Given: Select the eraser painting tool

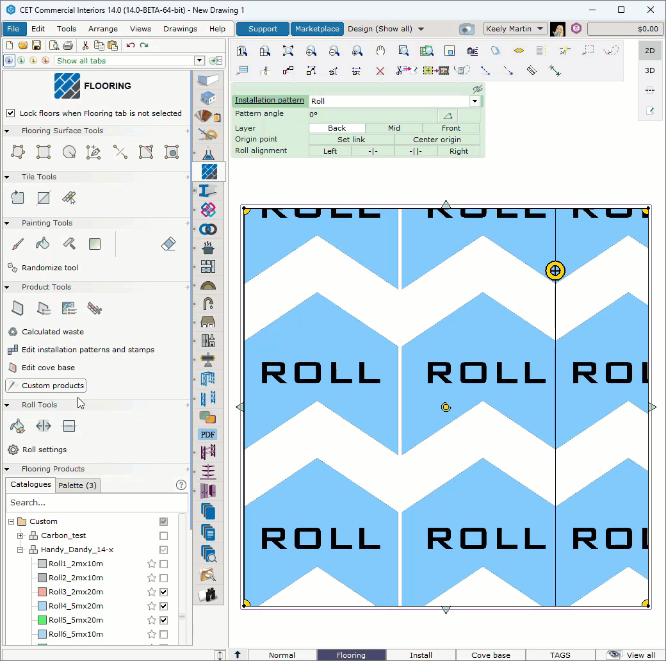Looking at the screenshot, I should click(168, 244).
